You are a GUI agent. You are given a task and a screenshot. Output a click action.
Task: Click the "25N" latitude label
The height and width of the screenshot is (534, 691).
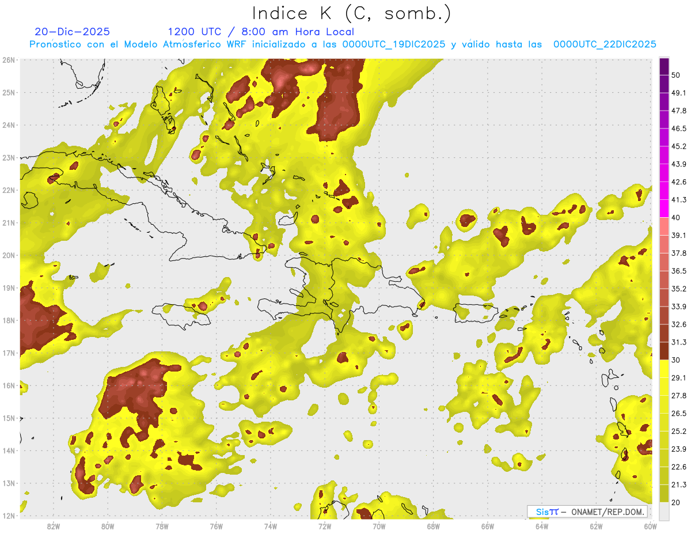coord(9,92)
